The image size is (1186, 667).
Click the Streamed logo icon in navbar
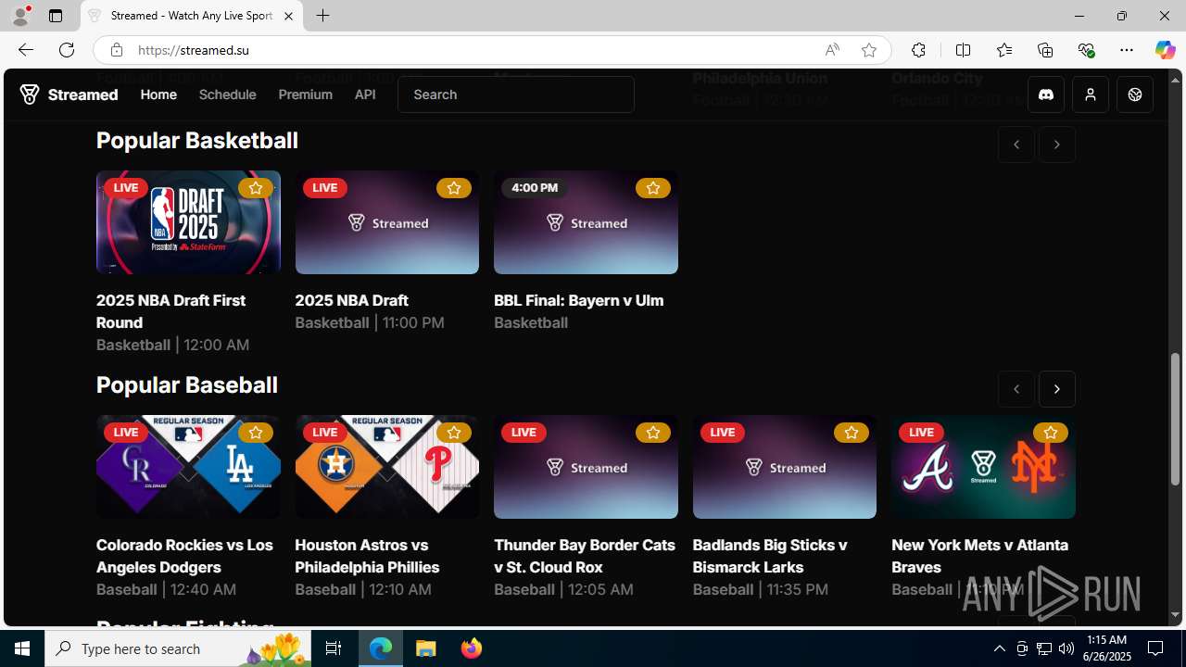click(30, 94)
